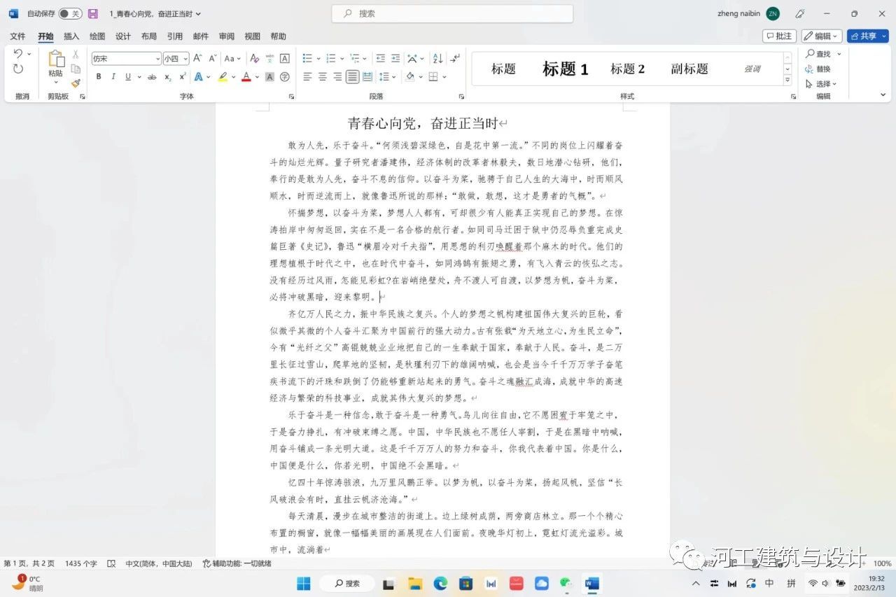Toggle superscript formatting
This screenshot has width=896, height=597.
(x=183, y=77)
